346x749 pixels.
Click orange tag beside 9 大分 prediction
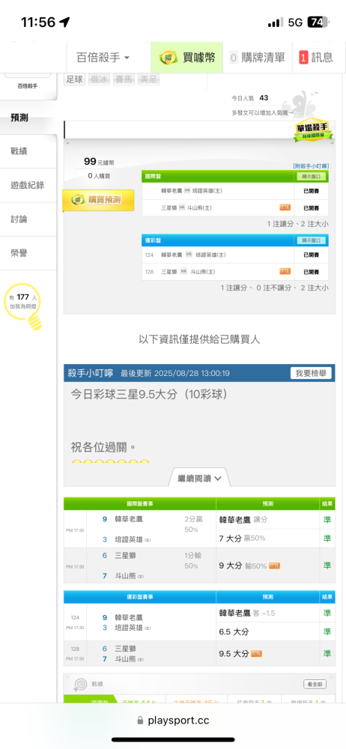point(274,566)
